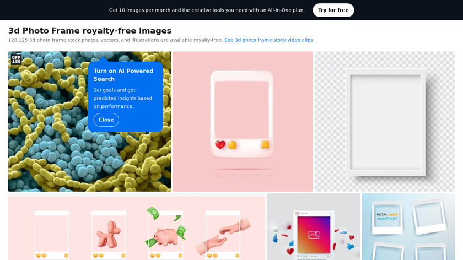Click the image placeholder icon in the gradient post
This screenshot has height=260, width=463.
tap(314, 235)
